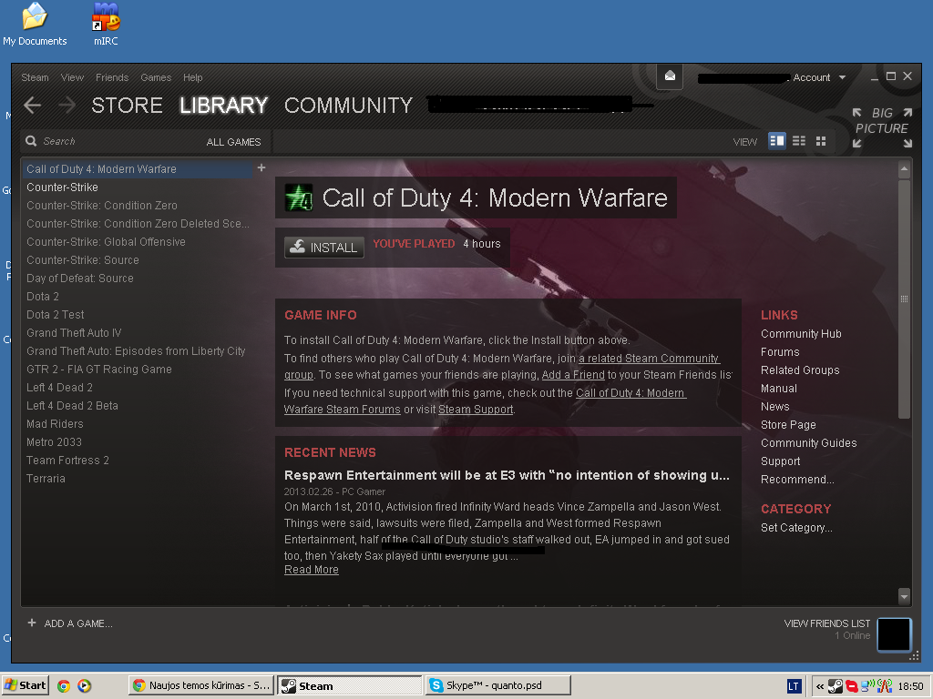Click the scrollbar down arrow
The image size is (933, 699).
(904, 596)
